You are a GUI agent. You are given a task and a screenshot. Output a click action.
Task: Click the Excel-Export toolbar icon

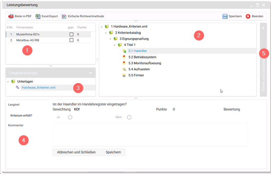[38, 16]
